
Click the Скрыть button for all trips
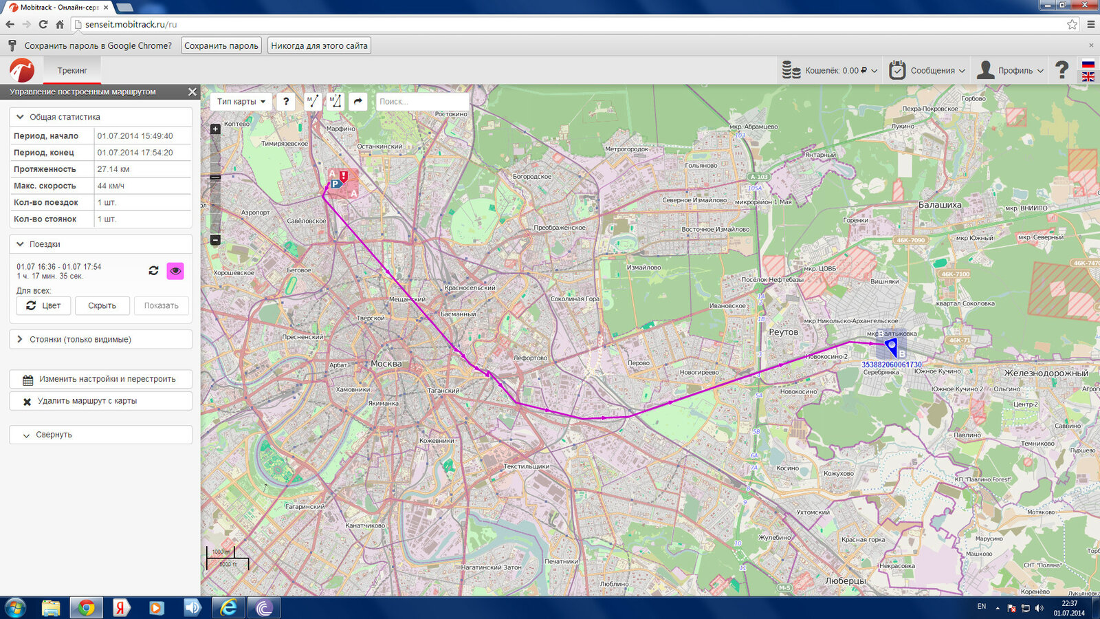click(x=102, y=305)
